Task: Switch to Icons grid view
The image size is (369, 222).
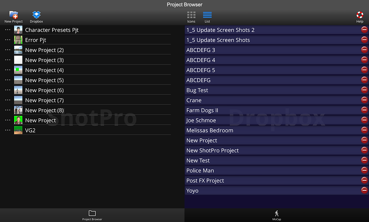Action: click(x=191, y=17)
